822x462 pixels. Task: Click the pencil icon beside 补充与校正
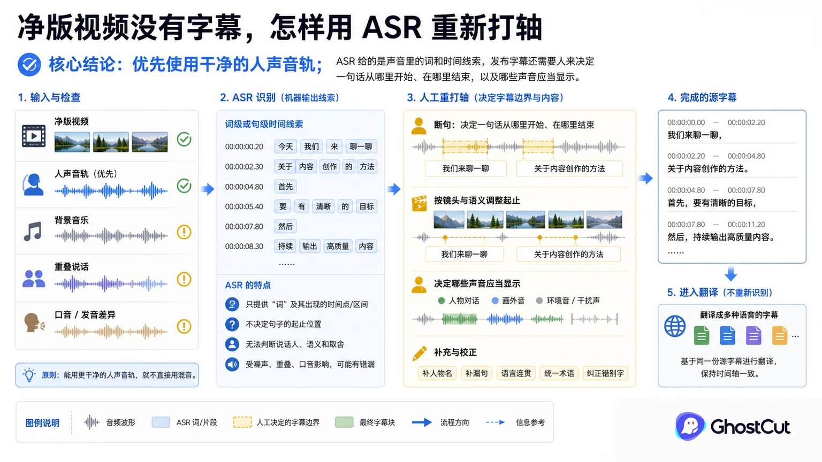click(420, 353)
